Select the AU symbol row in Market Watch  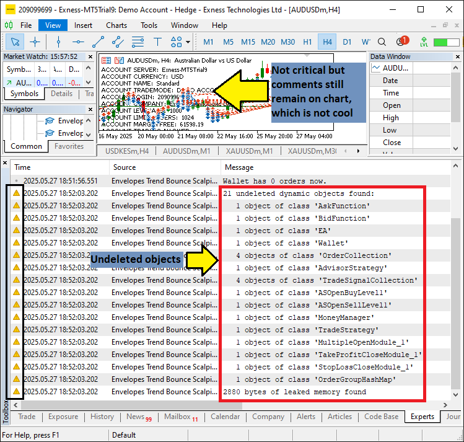coord(44,82)
